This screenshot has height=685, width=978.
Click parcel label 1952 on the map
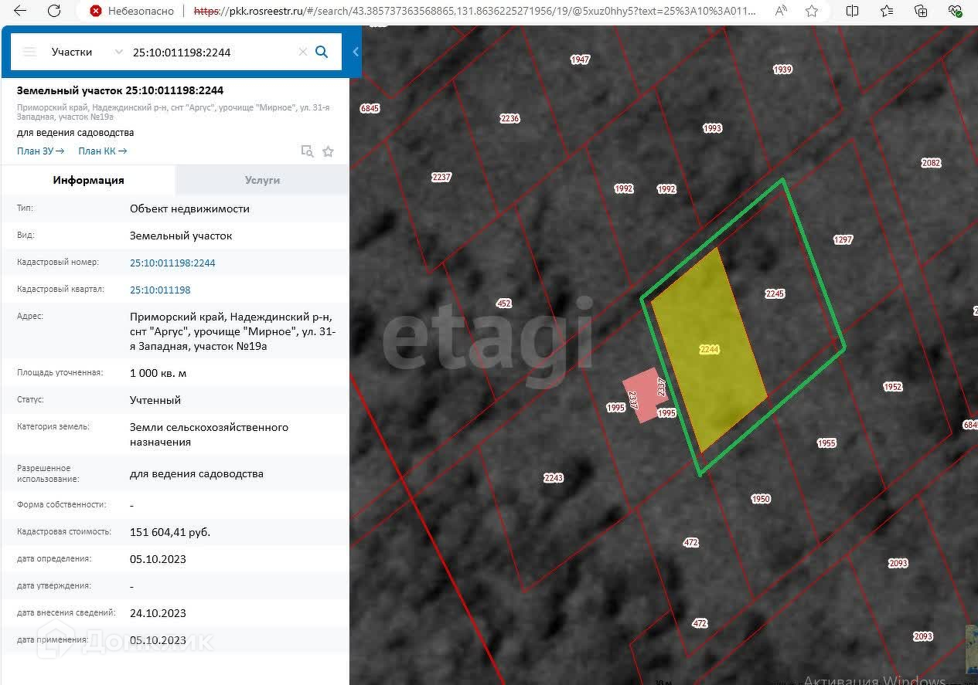coord(893,387)
